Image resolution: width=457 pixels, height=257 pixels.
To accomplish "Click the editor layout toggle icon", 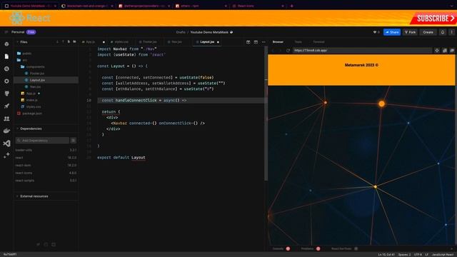I will point(256,42).
